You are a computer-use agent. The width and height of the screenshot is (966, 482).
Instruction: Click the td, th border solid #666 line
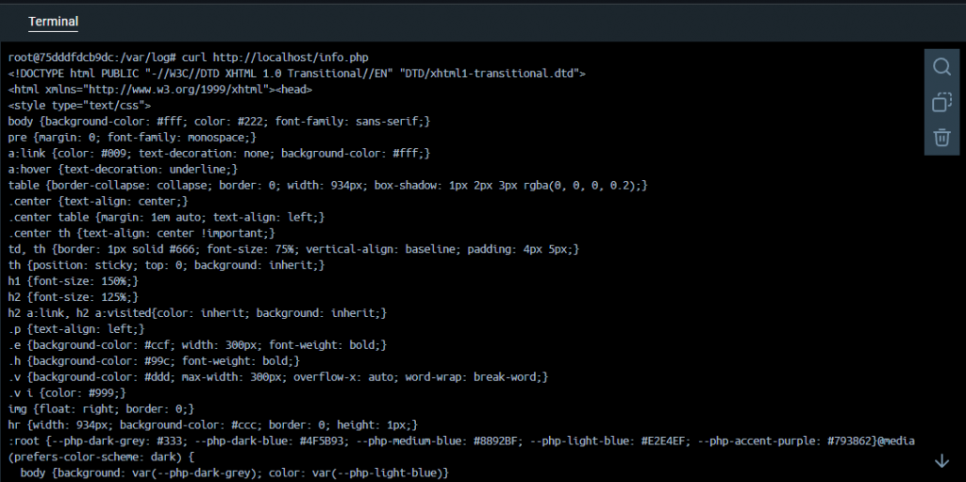(x=294, y=249)
